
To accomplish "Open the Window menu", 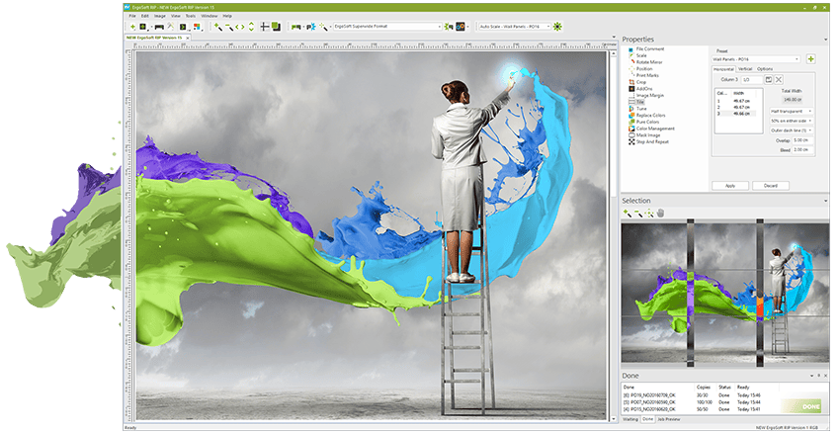I will [x=209, y=16].
